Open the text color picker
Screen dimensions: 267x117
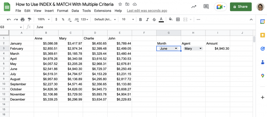161,19
